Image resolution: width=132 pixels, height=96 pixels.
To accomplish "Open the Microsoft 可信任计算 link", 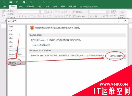I will tap(41, 45).
